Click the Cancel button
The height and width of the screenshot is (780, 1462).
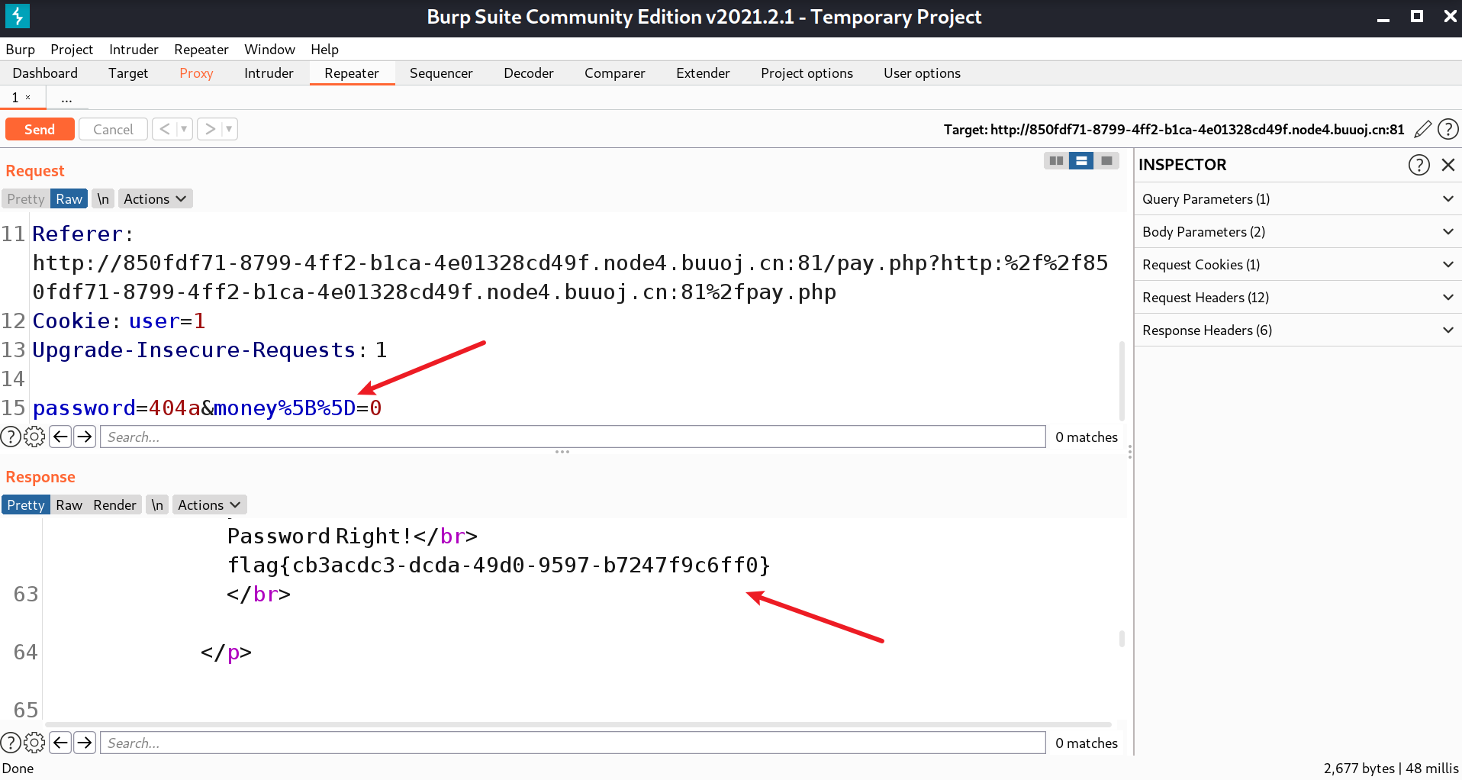[113, 129]
